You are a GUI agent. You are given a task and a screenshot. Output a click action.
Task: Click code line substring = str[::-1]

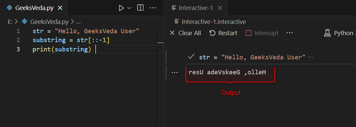[71, 40]
